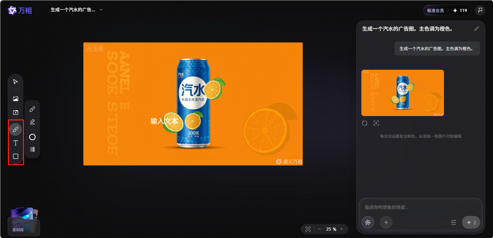
Task: Select the Text tool
Action: [15, 143]
